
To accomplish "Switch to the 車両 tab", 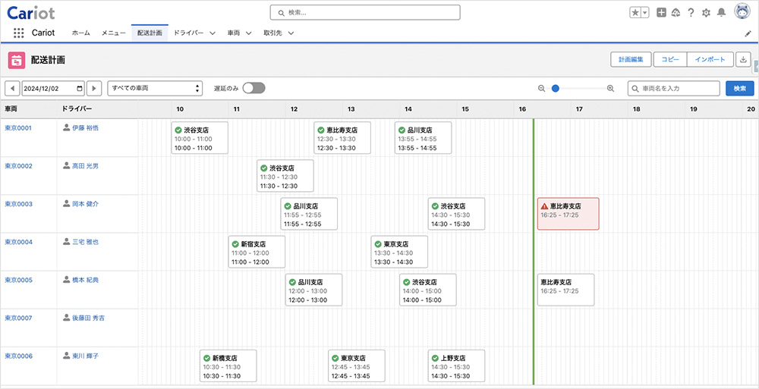I will pyautogui.click(x=235, y=33).
